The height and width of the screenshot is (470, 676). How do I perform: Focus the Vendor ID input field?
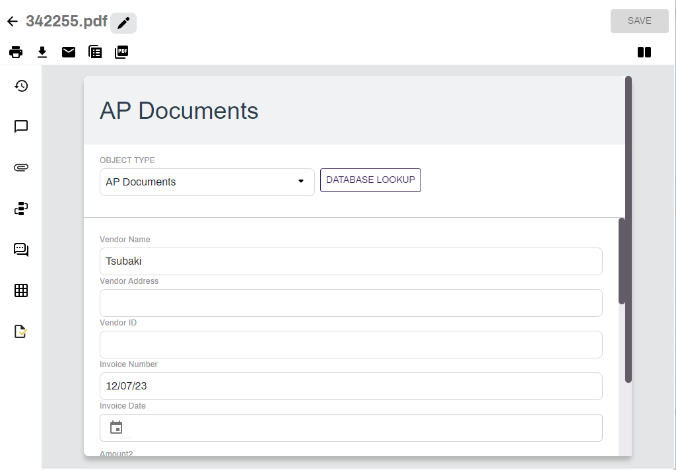pyautogui.click(x=351, y=345)
